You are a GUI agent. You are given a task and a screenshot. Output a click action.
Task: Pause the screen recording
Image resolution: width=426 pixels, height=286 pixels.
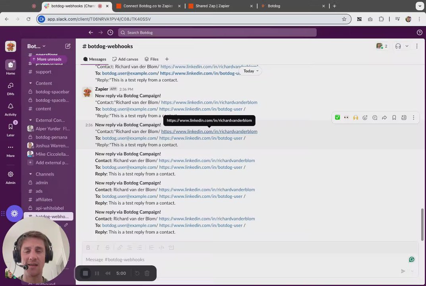point(97,273)
